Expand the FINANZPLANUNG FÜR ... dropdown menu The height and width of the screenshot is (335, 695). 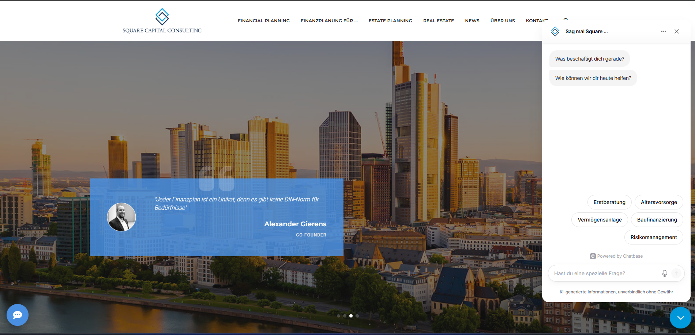tap(329, 21)
